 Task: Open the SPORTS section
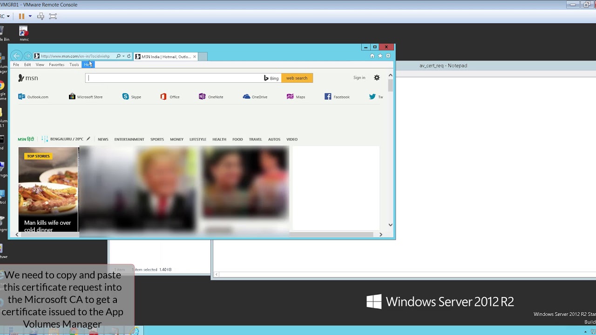(157, 139)
